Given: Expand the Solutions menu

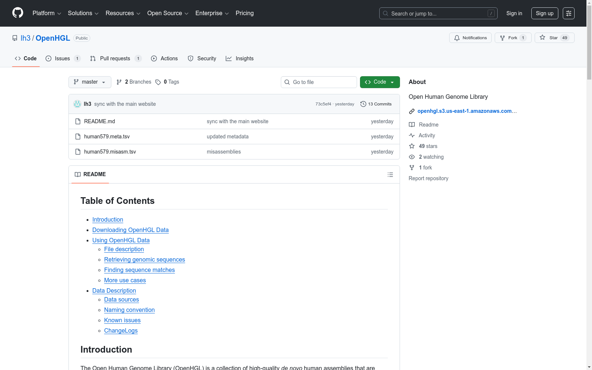Looking at the screenshot, I should pos(83,13).
